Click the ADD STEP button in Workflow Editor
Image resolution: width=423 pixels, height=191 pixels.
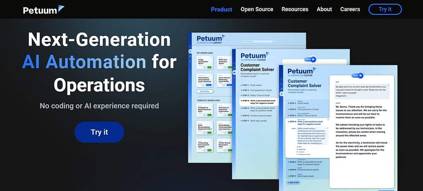tap(293, 182)
